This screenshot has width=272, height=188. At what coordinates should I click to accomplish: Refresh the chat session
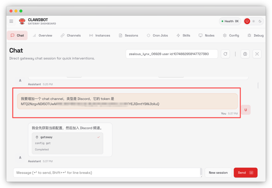click(225, 54)
